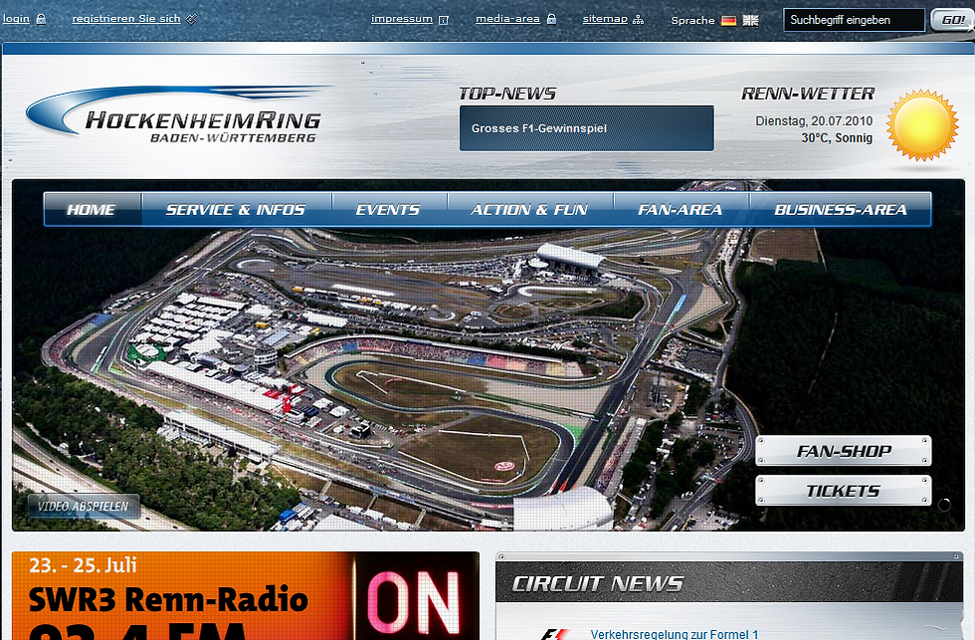The height and width of the screenshot is (640, 975).
Task: Open the TICKETS button
Action: pyautogui.click(x=844, y=491)
